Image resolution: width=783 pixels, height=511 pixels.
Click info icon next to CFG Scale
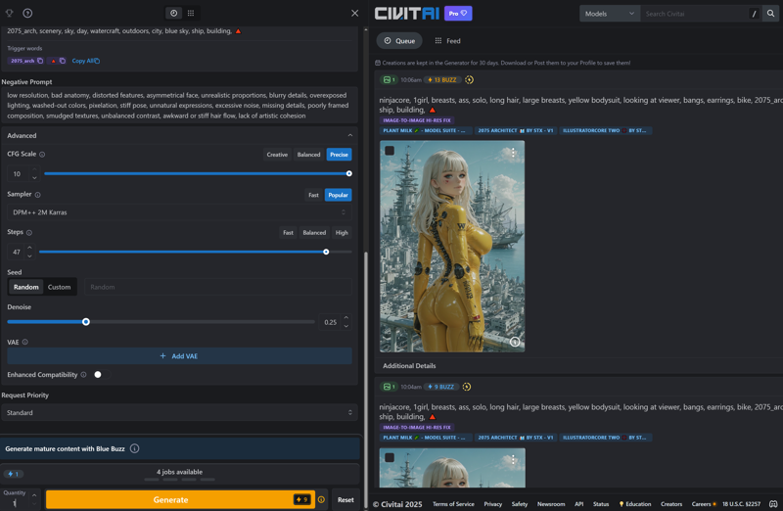[x=42, y=155]
